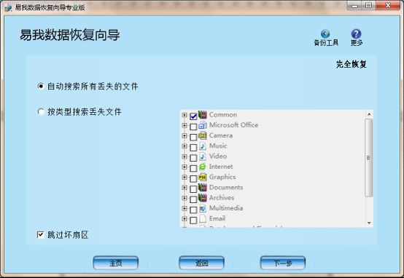
Task: Click the Multimedia category icon
Action: pos(203,208)
